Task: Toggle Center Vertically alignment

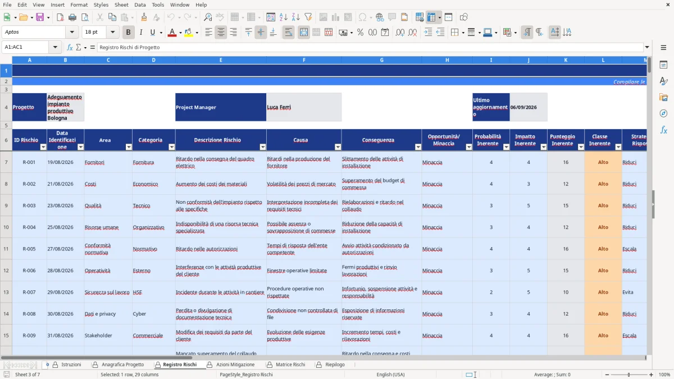Action: click(261, 33)
